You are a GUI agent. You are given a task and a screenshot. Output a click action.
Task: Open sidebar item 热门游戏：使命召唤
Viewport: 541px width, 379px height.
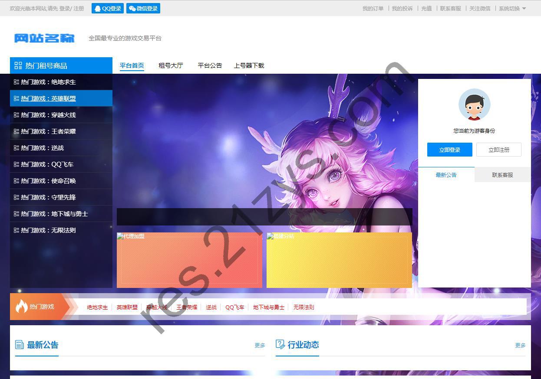61,181
